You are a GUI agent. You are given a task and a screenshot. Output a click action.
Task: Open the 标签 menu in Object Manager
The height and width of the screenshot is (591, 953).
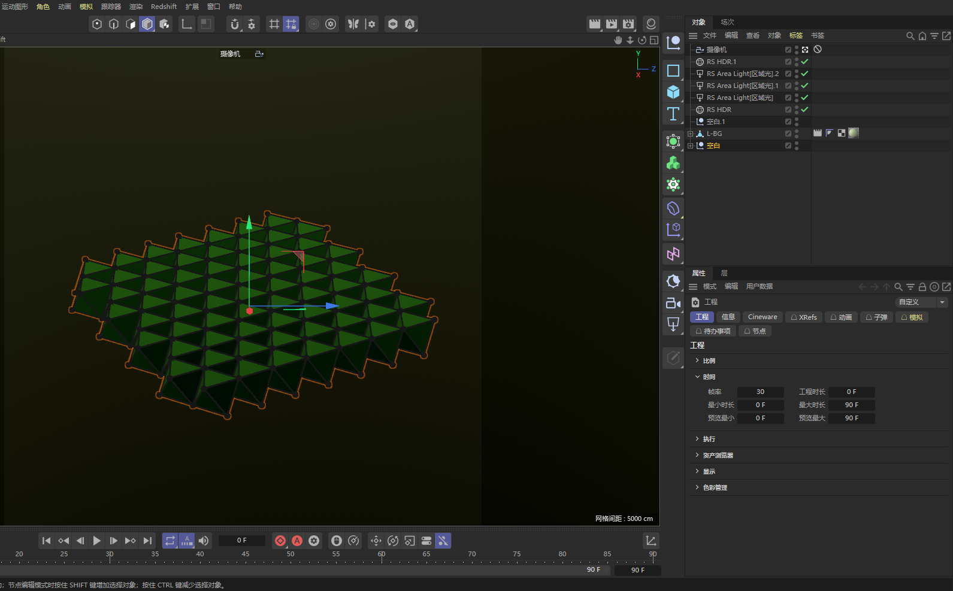tap(795, 36)
